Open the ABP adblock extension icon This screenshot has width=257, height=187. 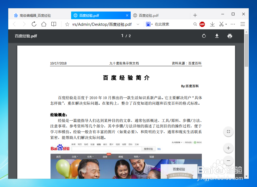(202, 24)
